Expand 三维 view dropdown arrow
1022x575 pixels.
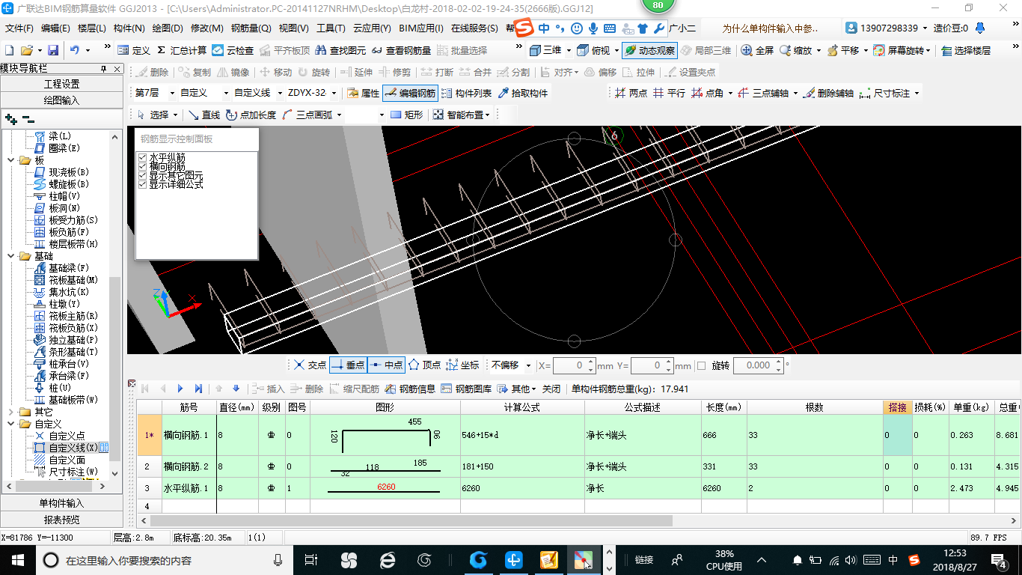[569, 50]
